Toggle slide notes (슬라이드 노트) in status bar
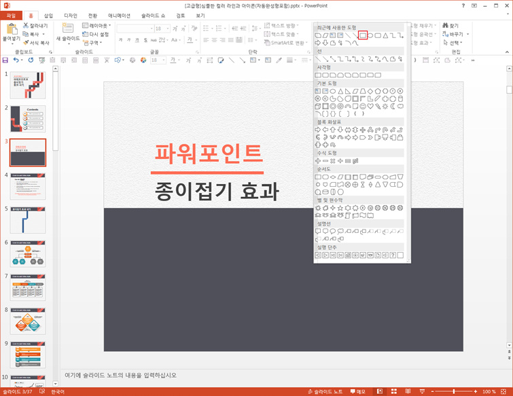The width and height of the screenshot is (513, 396). coord(325,391)
